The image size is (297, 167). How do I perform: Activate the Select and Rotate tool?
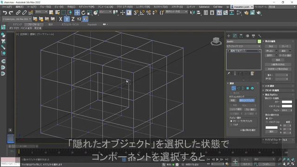click(x=84, y=13)
